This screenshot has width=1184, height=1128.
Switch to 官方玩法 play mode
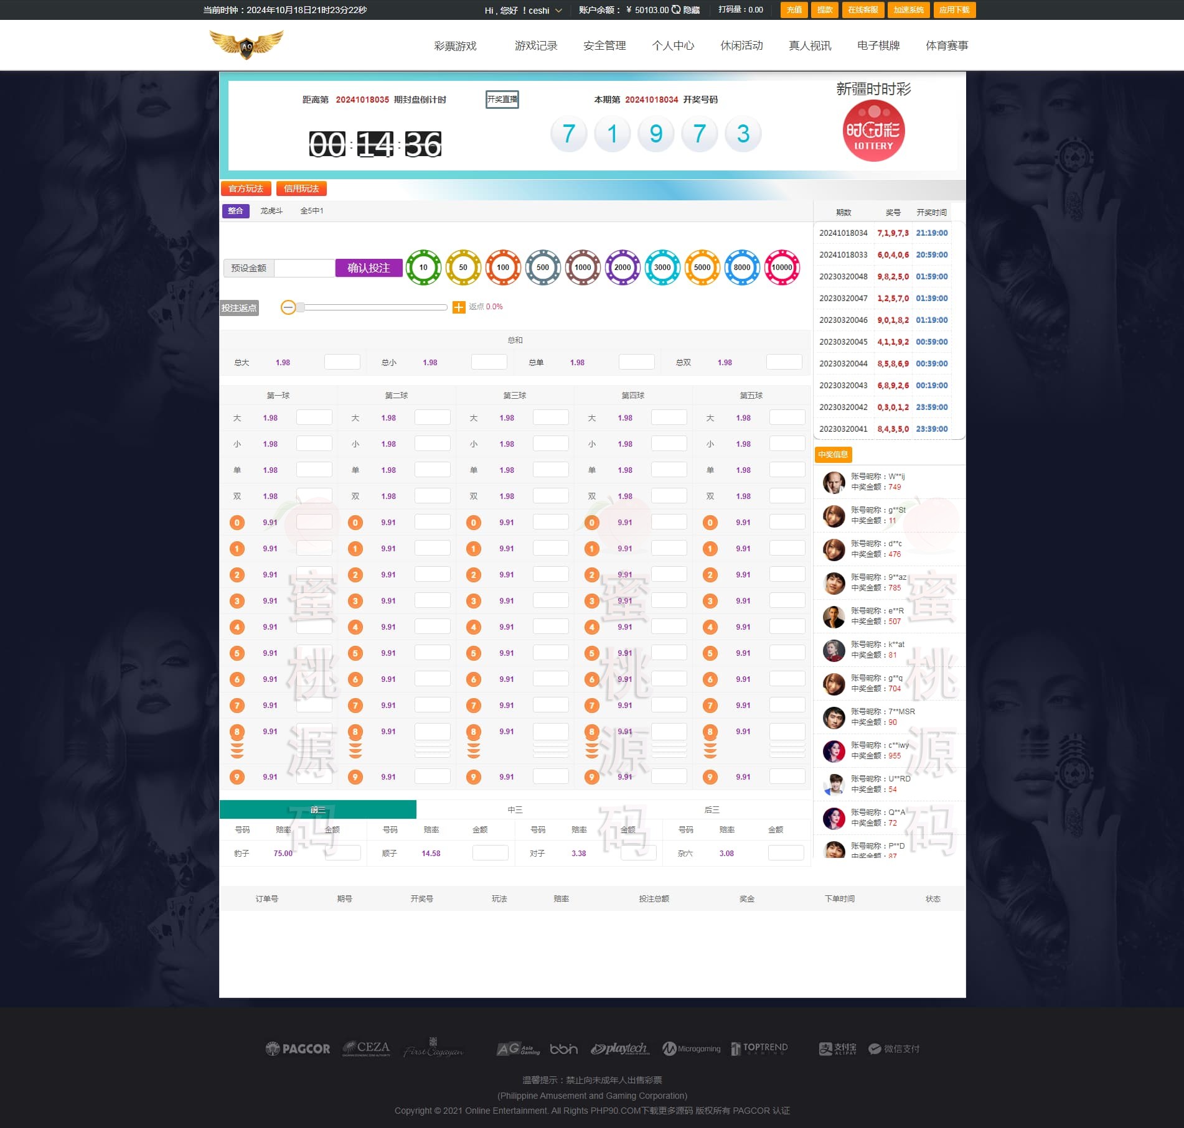[x=246, y=189]
